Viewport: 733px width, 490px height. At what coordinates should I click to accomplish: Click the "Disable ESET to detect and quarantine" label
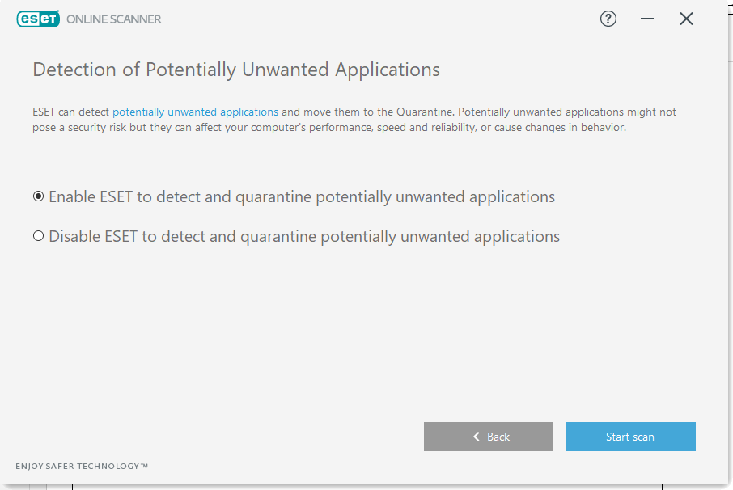pos(304,237)
